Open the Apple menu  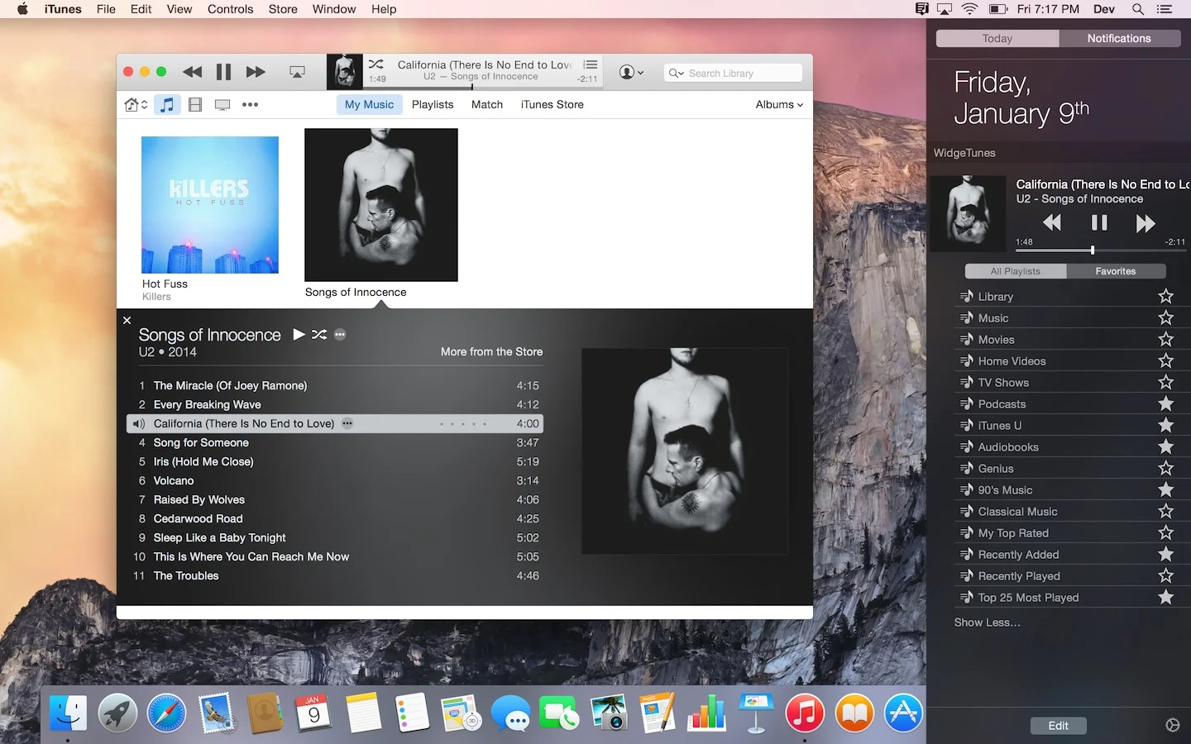pyautogui.click(x=22, y=9)
